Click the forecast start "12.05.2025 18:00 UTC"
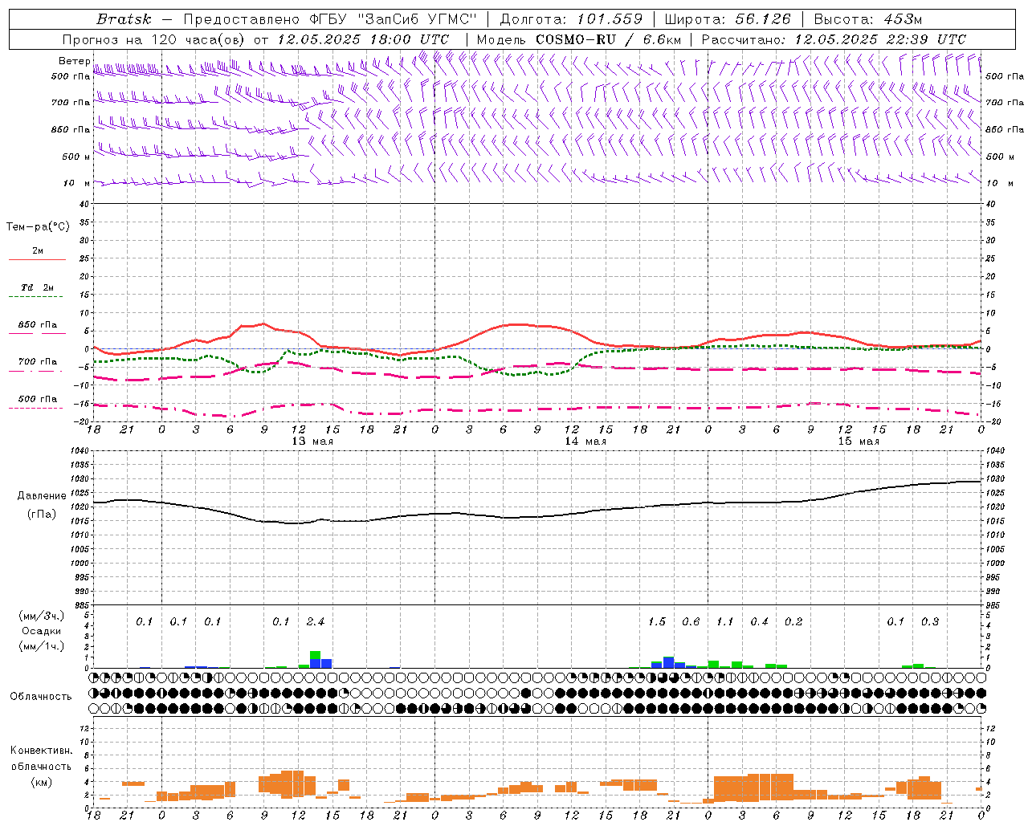This screenshot has height=822, width=1028. (363, 39)
